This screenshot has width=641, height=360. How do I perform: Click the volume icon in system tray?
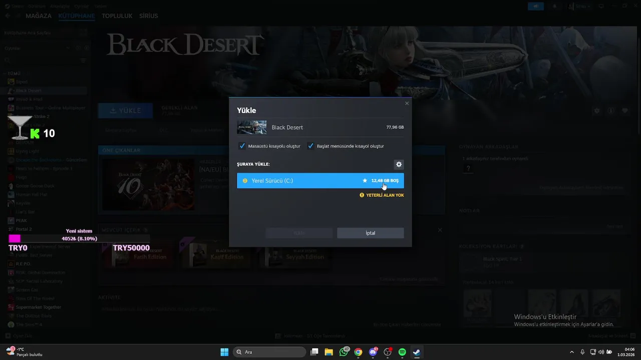[x=601, y=352]
